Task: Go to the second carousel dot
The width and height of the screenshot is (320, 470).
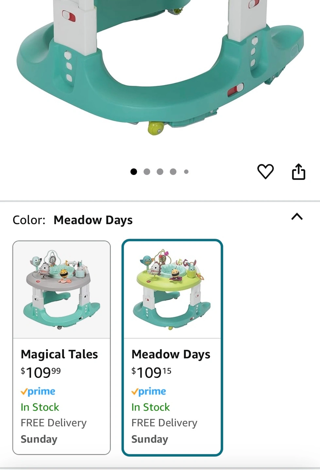Action: pyautogui.click(x=147, y=172)
